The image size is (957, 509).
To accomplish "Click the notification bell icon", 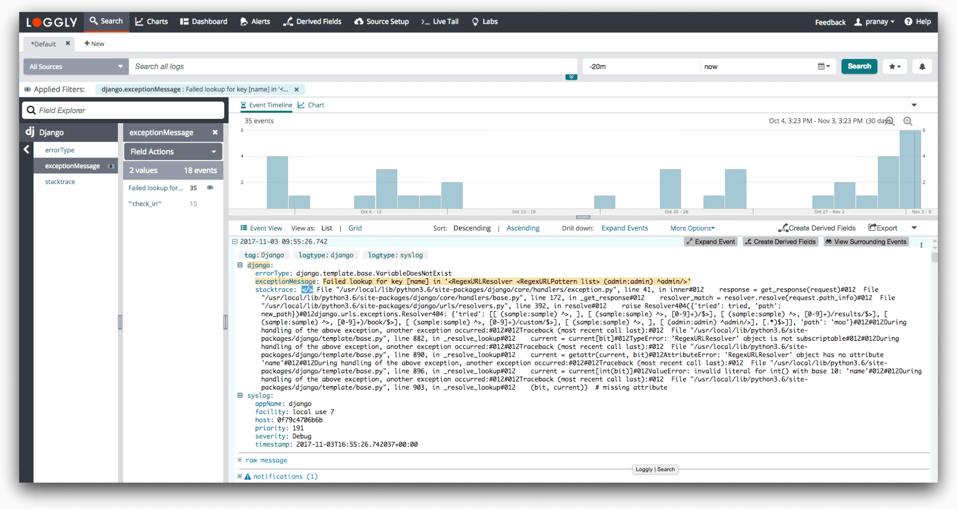I will pyautogui.click(x=922, y=66).
